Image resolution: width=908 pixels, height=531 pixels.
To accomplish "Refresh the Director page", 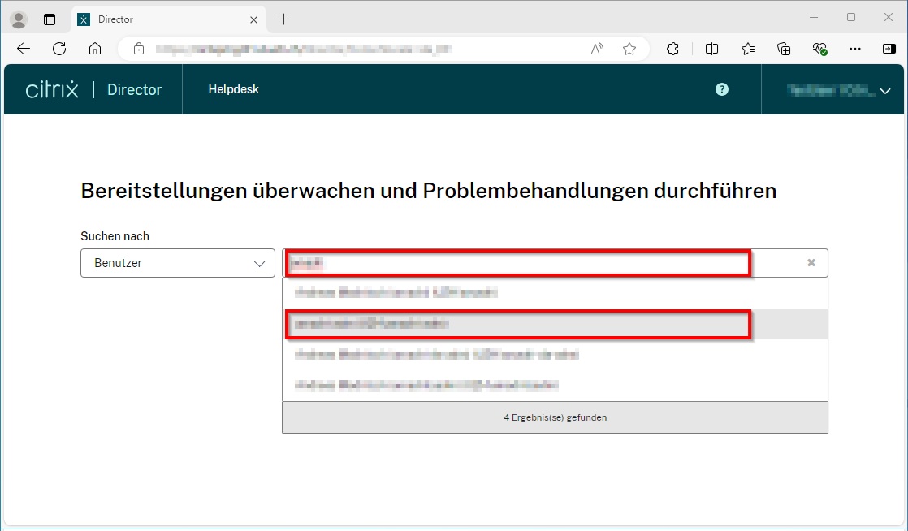I will coord(58,49).
